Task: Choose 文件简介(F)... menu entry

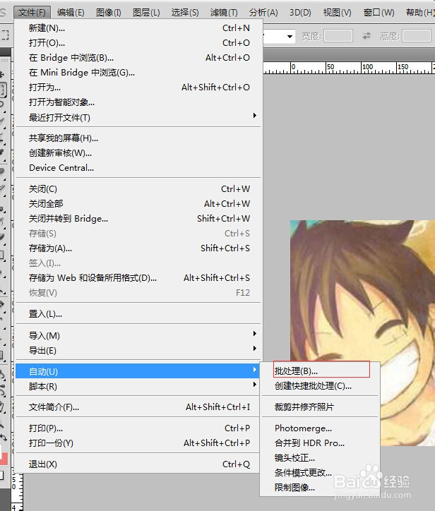Action: click(138, 407)
